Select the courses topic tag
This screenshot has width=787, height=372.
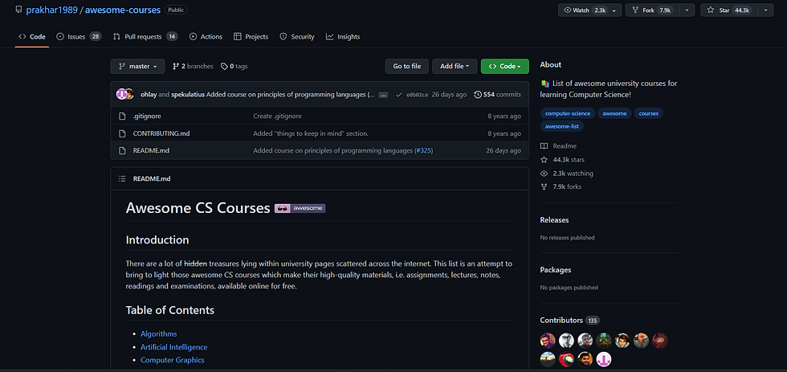click(649, 113)
